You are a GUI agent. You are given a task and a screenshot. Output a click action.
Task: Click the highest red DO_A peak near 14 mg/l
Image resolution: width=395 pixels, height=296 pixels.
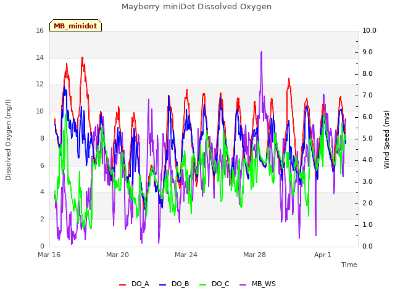click(82, 58)
